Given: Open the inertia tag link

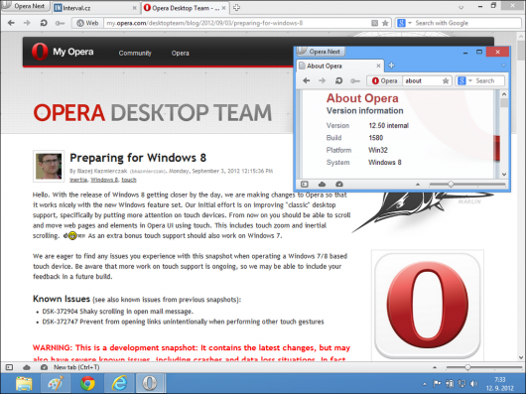Looking at the screenshot, I should point(78,180).
